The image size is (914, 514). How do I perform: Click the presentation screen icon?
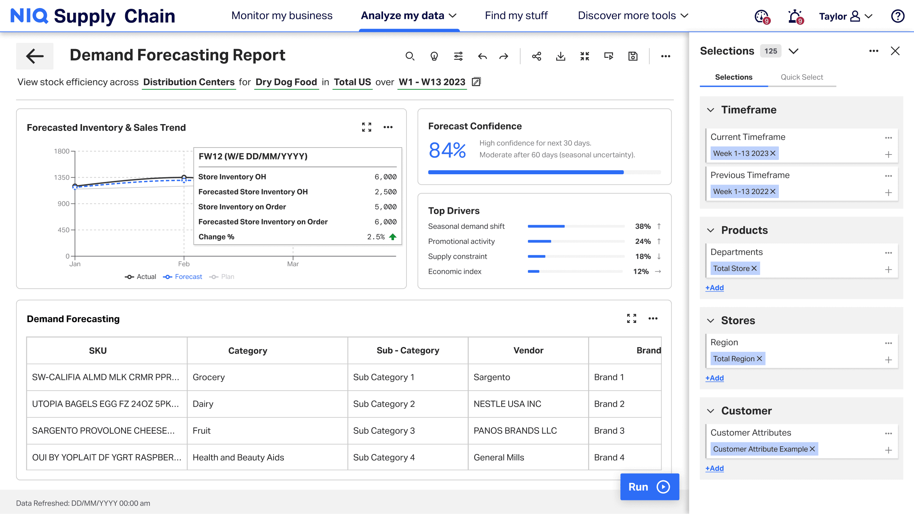pos(609,56)
